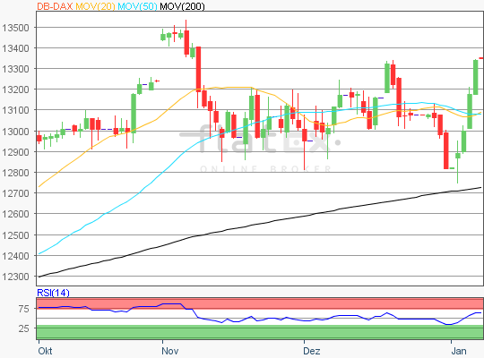Image resolution: width=484 pixels, height=358 pixels.
Task: Click the RSI 25 level label
Action: coord(23,328)
